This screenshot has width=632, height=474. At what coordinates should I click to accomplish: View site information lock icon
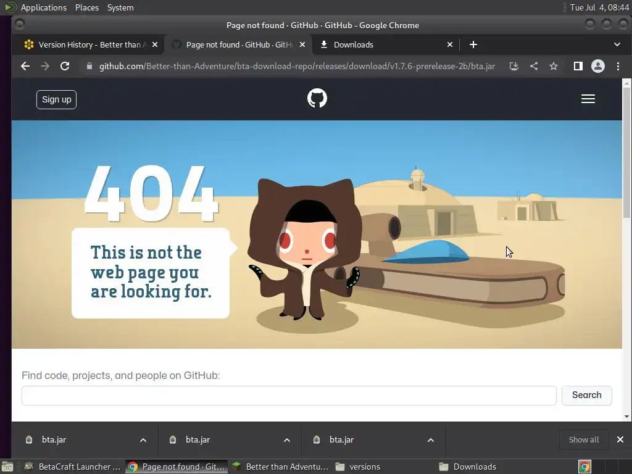point(89,66)
